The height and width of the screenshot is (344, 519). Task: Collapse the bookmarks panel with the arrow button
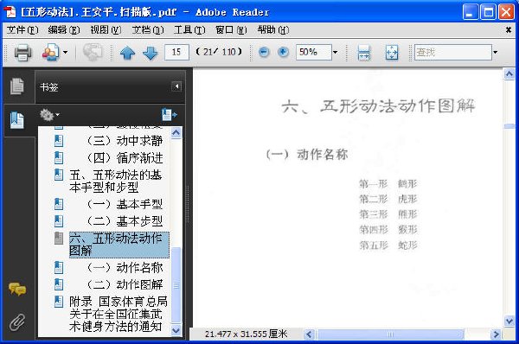tap(176, 86)
